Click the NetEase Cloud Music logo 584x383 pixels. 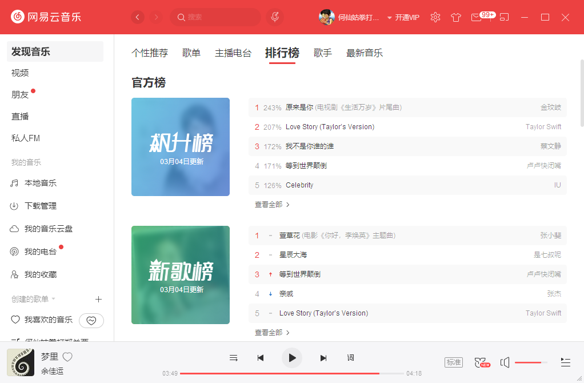[x=46, y=17]
